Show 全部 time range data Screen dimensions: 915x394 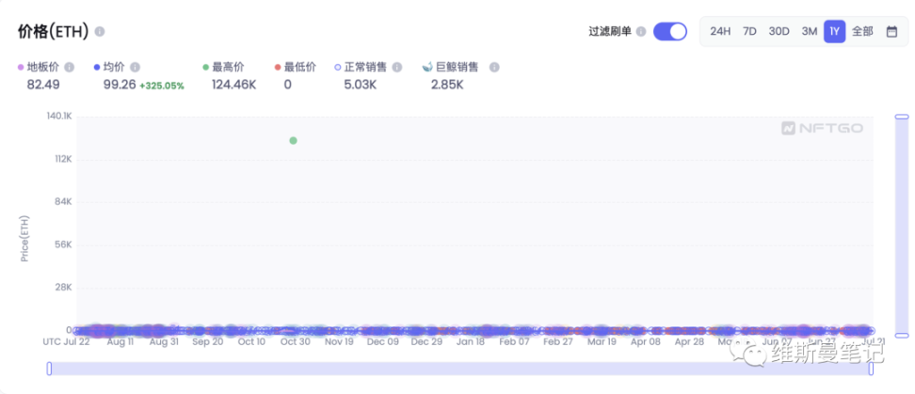[x=862, y=31]
